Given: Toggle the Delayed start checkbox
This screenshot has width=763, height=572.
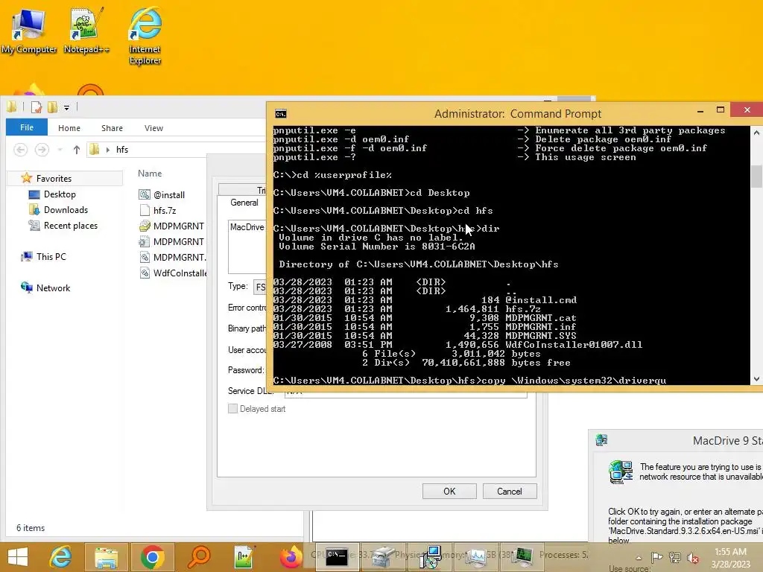Looking at the screenshot, I should click(232, 409).
